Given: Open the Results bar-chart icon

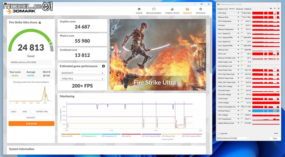Looking at the screenshot, I should (x=187, y=9).
